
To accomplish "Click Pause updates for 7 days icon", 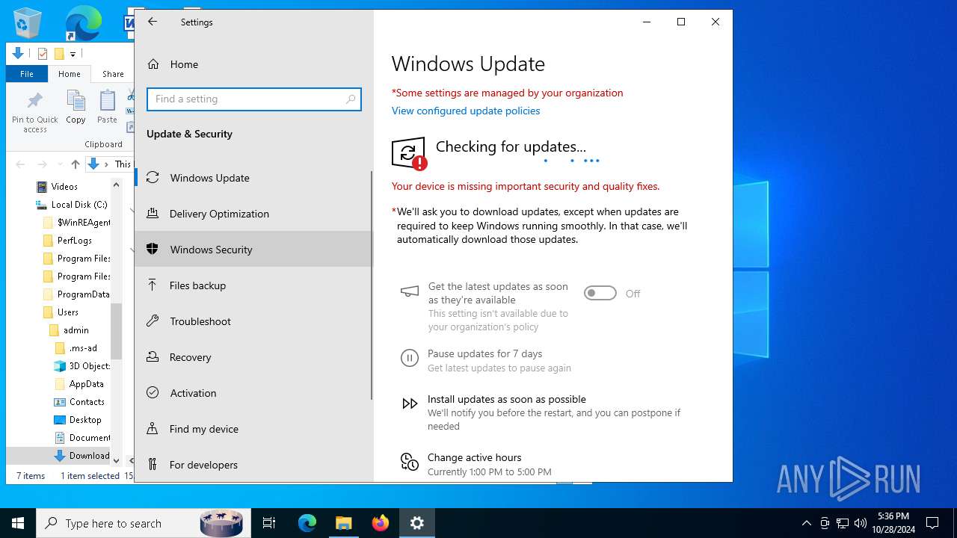I will click(x=410, y=359).
